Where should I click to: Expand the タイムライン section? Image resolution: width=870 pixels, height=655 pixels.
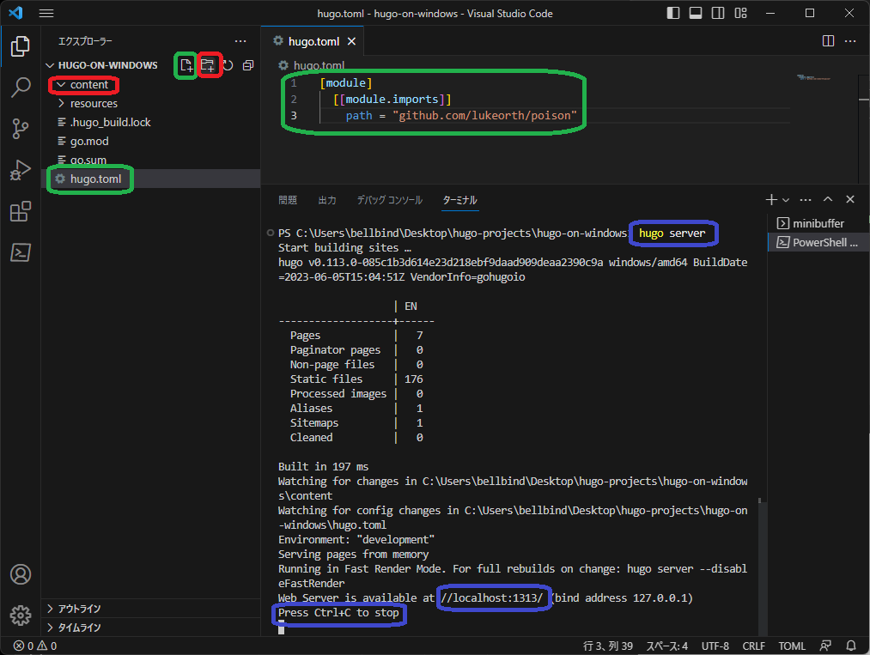coord(79,628)
